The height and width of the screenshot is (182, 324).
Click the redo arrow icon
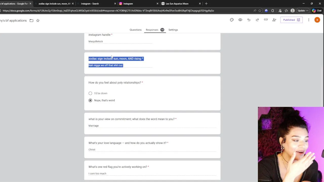click(257, 20)
